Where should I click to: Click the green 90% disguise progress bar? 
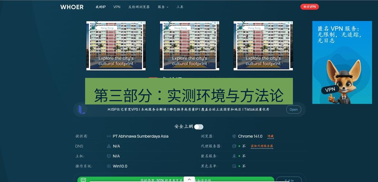point(176,179)
